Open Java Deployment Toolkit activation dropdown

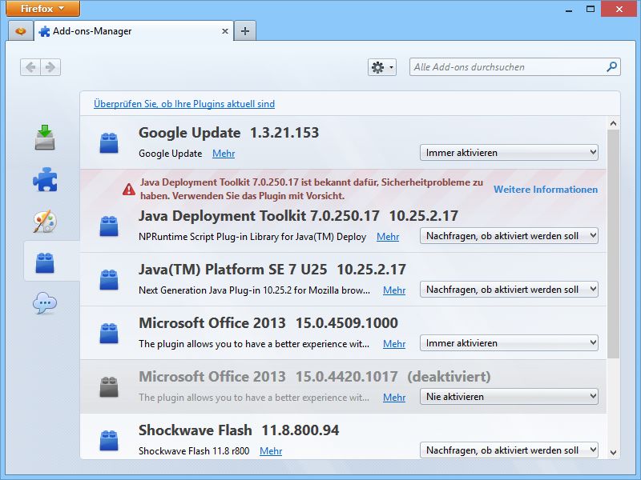click(x=509, y=236)
